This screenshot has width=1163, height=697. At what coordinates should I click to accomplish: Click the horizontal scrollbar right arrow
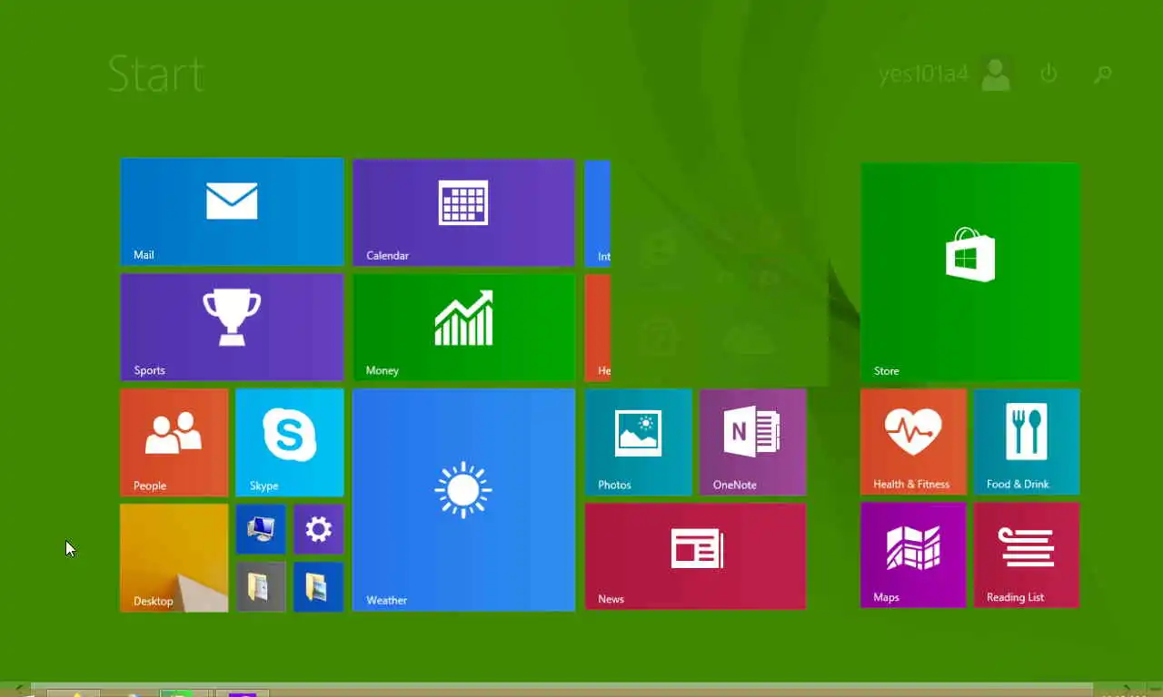click(1127, 688)
